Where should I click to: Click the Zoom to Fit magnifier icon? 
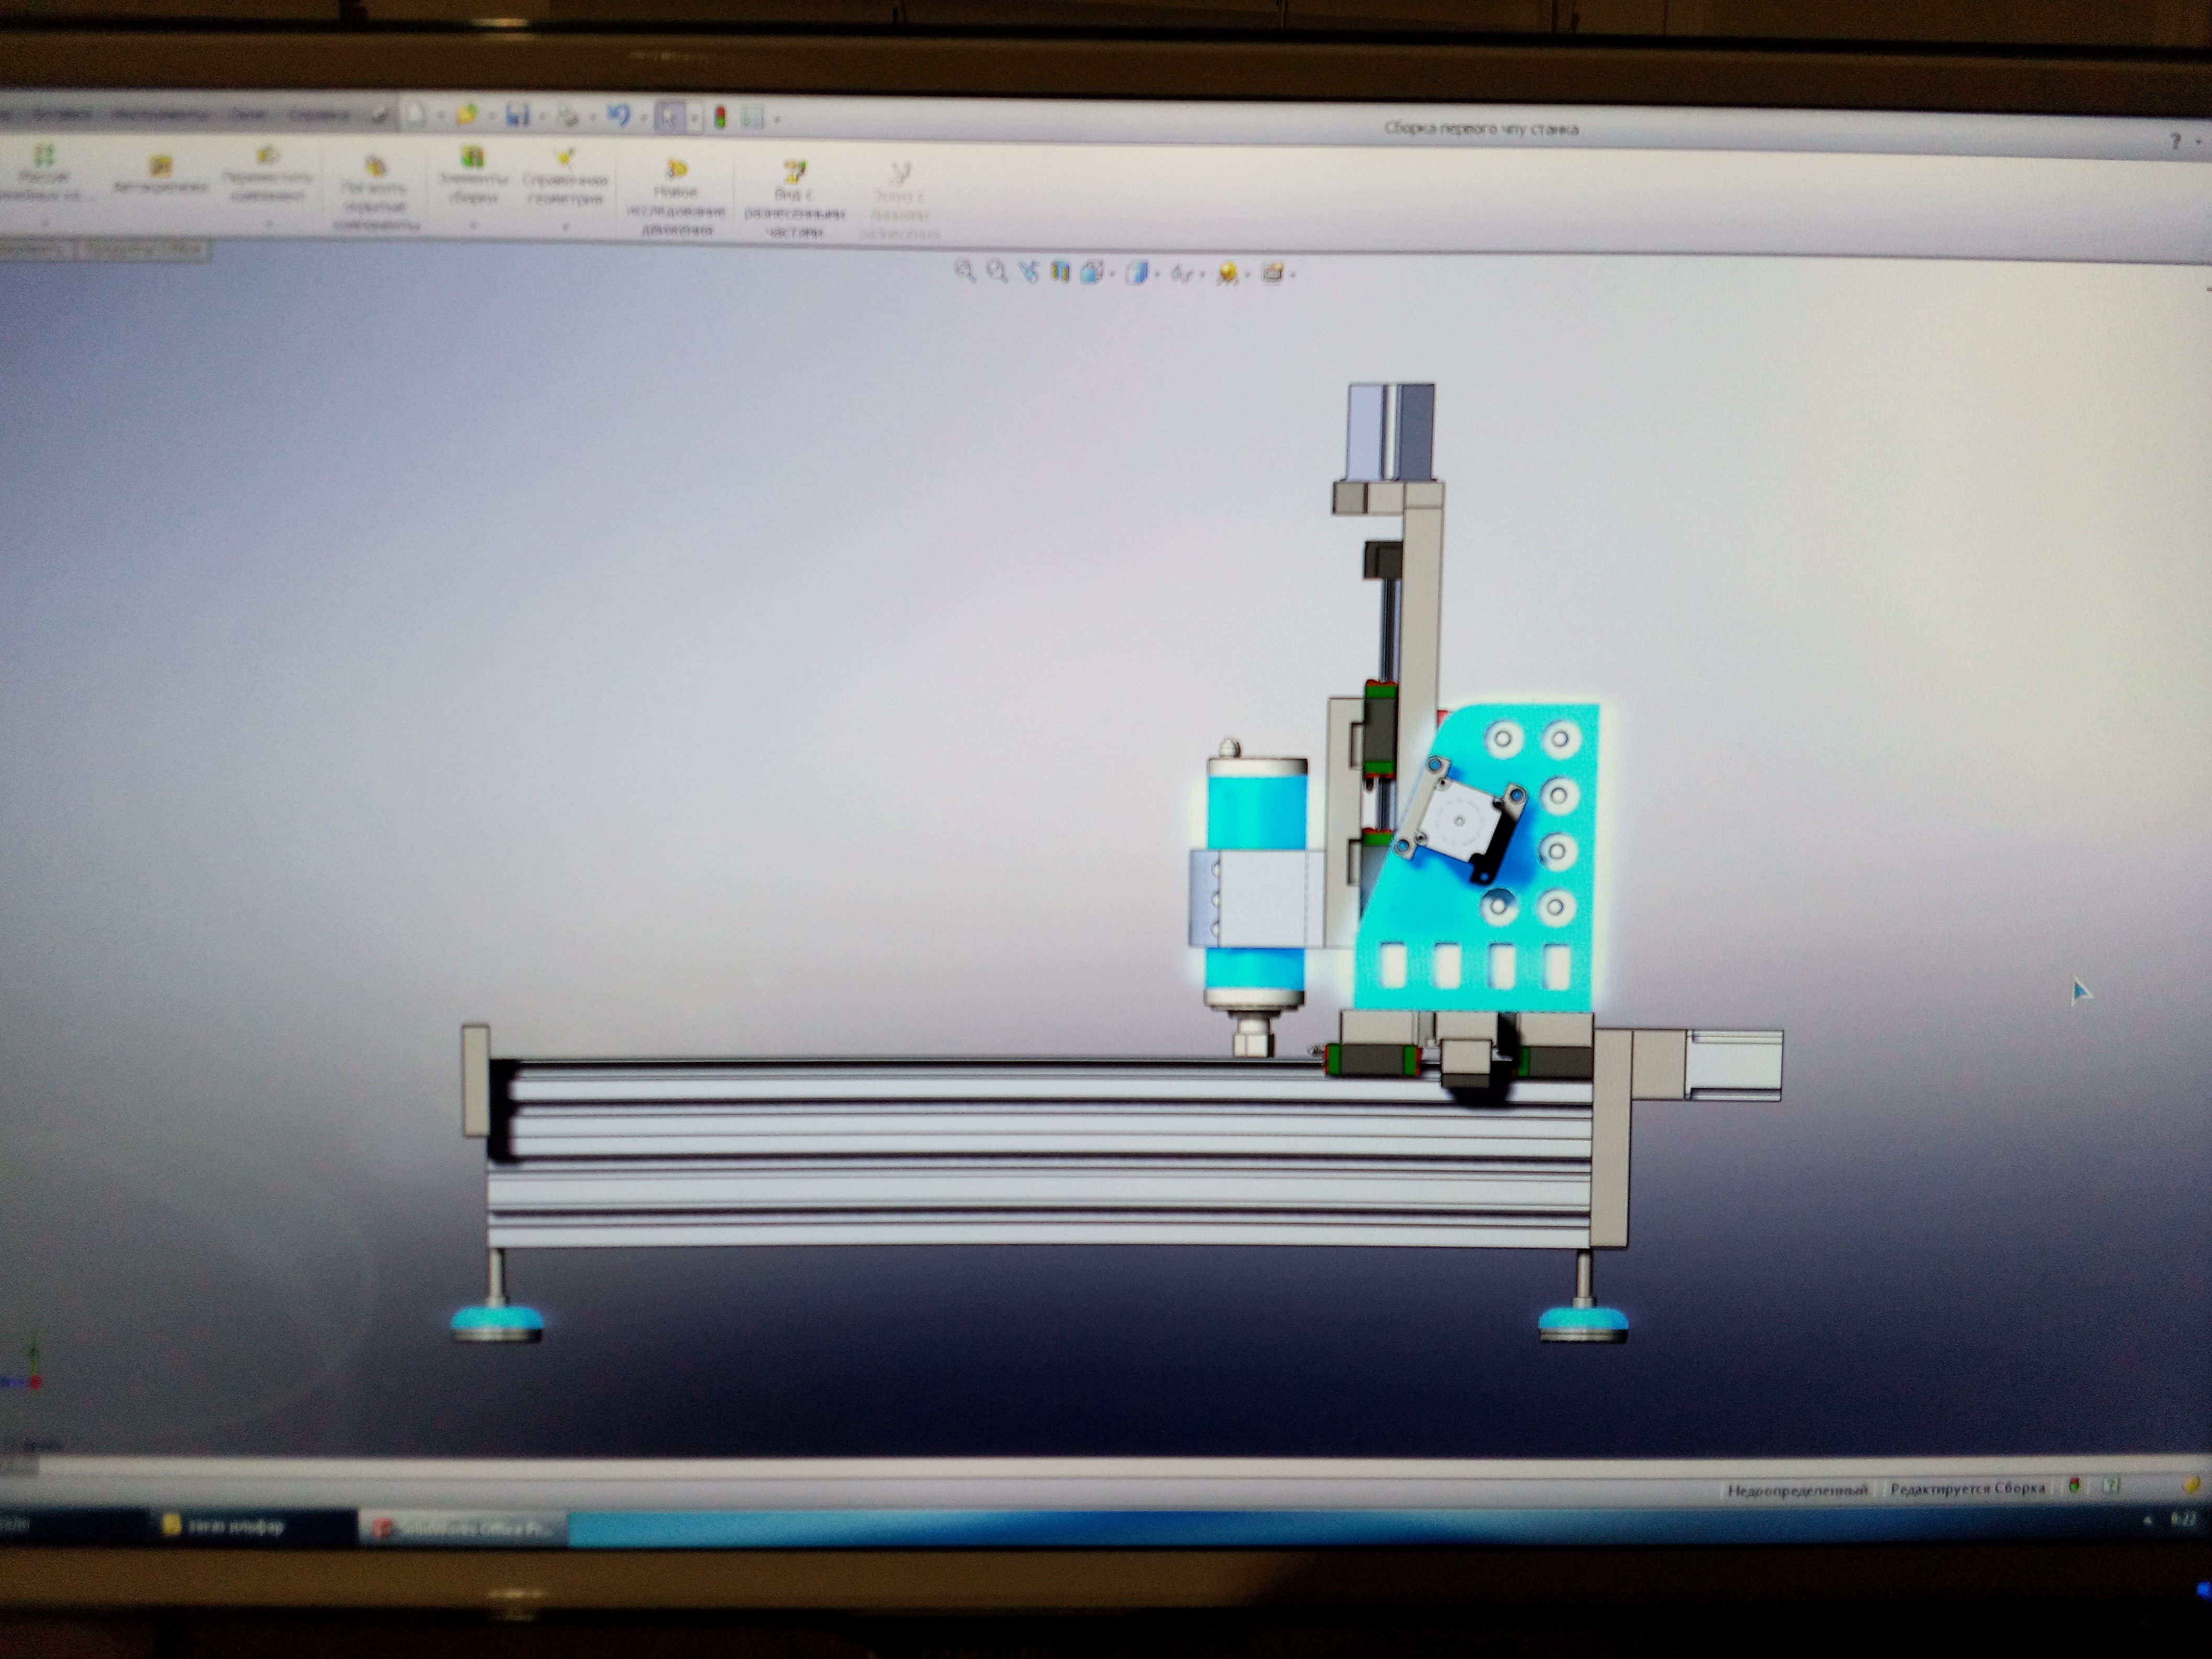click(964, 270)
